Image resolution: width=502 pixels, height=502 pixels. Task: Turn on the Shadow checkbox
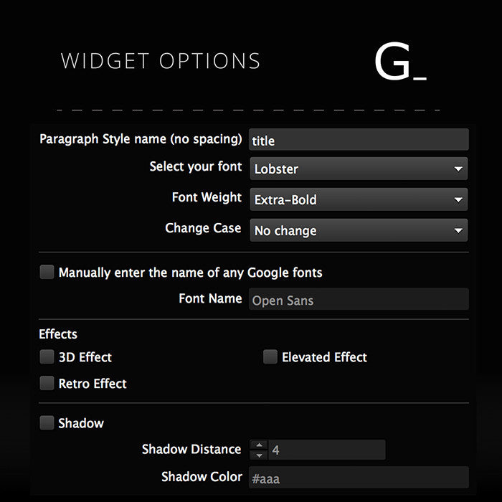(x=47, y=422)
